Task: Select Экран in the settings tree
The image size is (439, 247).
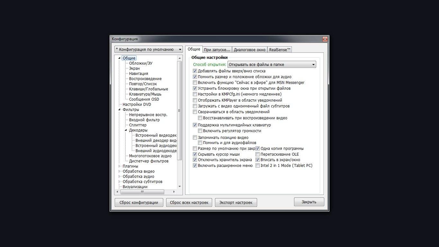Action: [134, 69]
